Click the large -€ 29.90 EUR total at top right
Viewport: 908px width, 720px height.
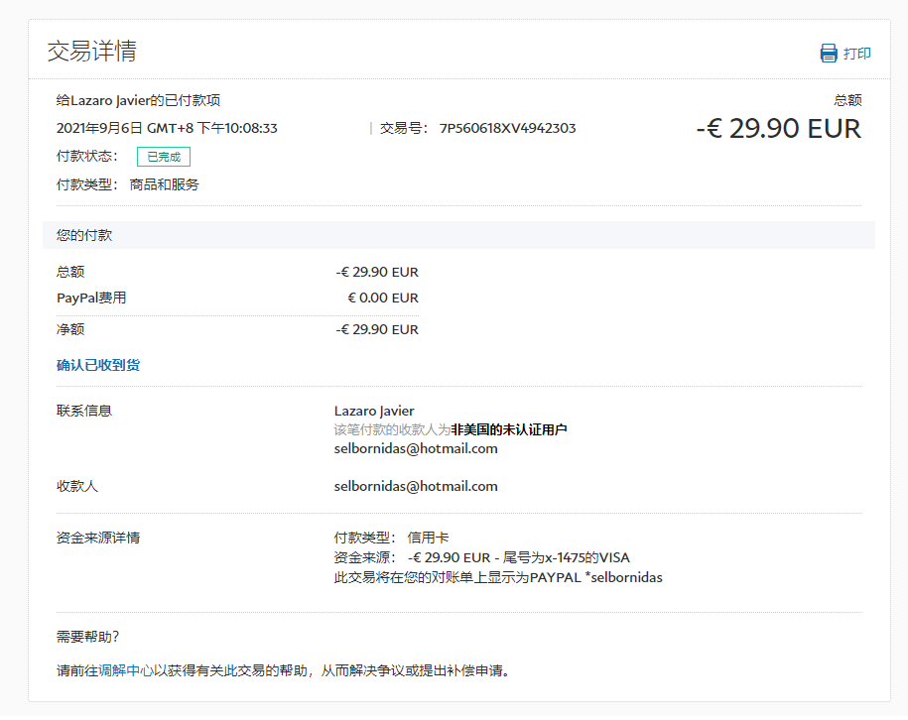pyautogui.click(x=778, y=128)
